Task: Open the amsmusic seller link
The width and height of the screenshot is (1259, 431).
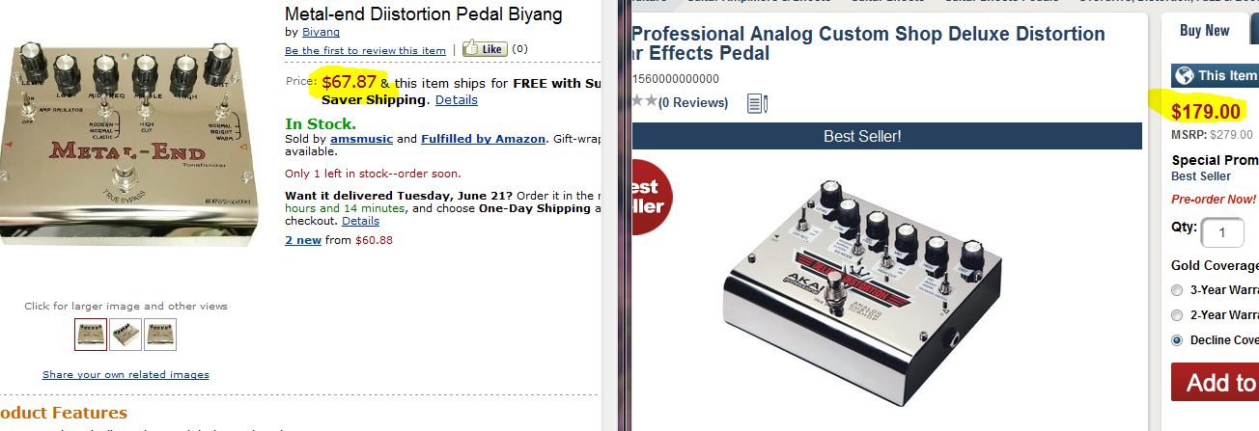Action: [x=361, y=139]
